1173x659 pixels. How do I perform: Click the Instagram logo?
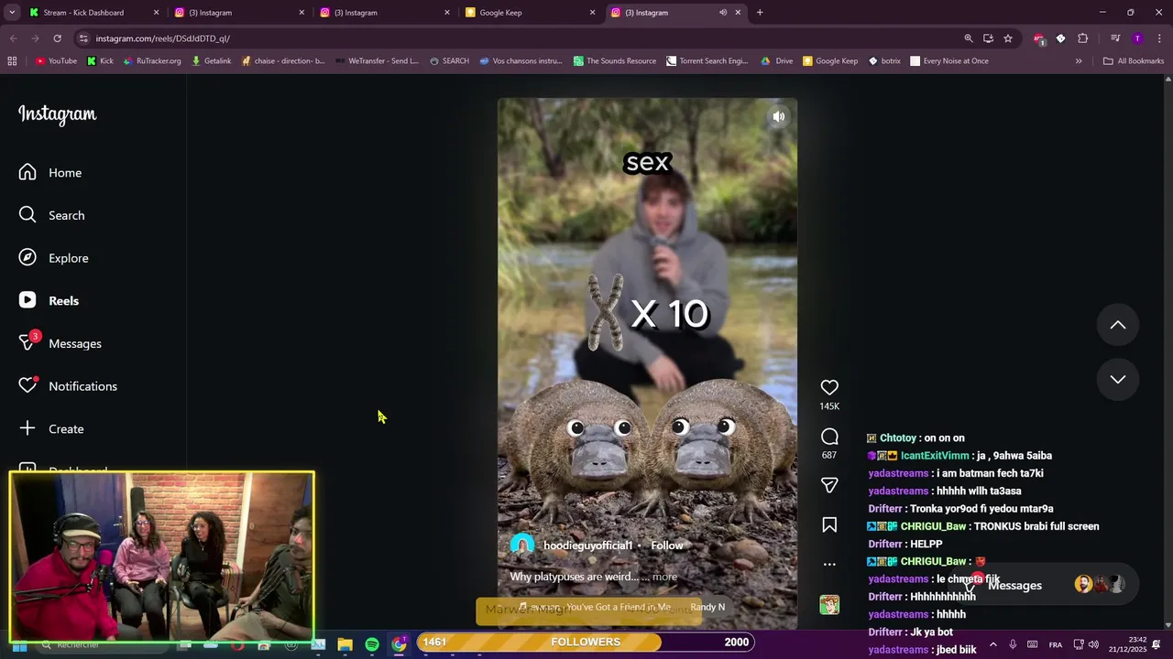tap(58, 114)
